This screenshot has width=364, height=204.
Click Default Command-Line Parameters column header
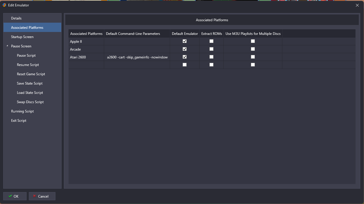point(137,33)
